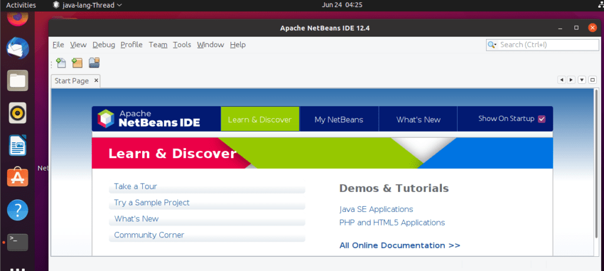
Task: Click the Open Project toolbar icon
Action: [94, 63]
